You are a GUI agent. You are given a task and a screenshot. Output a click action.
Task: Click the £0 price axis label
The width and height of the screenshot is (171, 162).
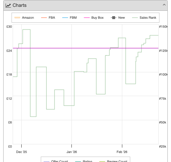10,147
